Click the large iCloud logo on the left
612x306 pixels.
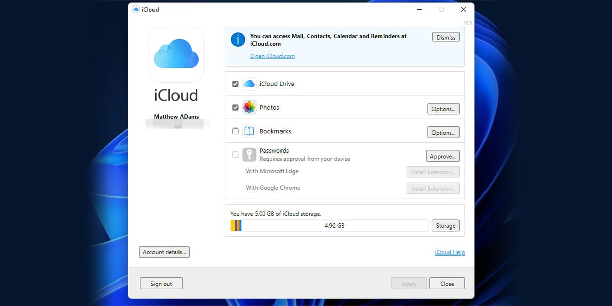[176, 55]
